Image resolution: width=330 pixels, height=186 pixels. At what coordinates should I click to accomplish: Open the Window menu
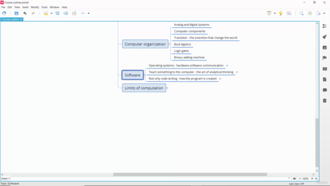[x=55, y=7]
